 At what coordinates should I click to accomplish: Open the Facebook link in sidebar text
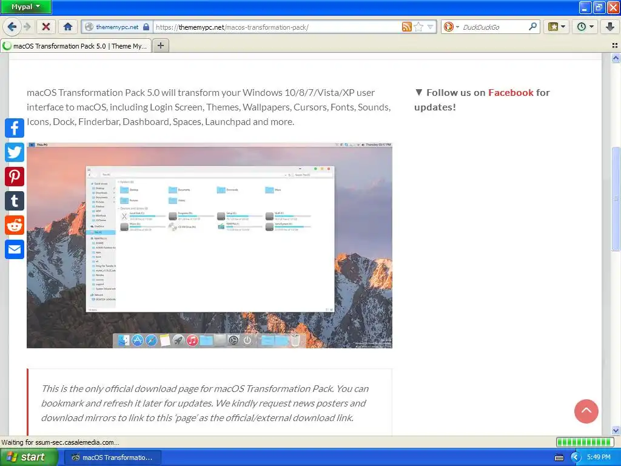tap(511, 93)
